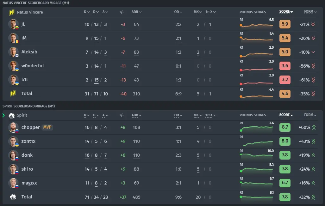Sort Natus Vincere table by FORM

click(x=310, y=12)
